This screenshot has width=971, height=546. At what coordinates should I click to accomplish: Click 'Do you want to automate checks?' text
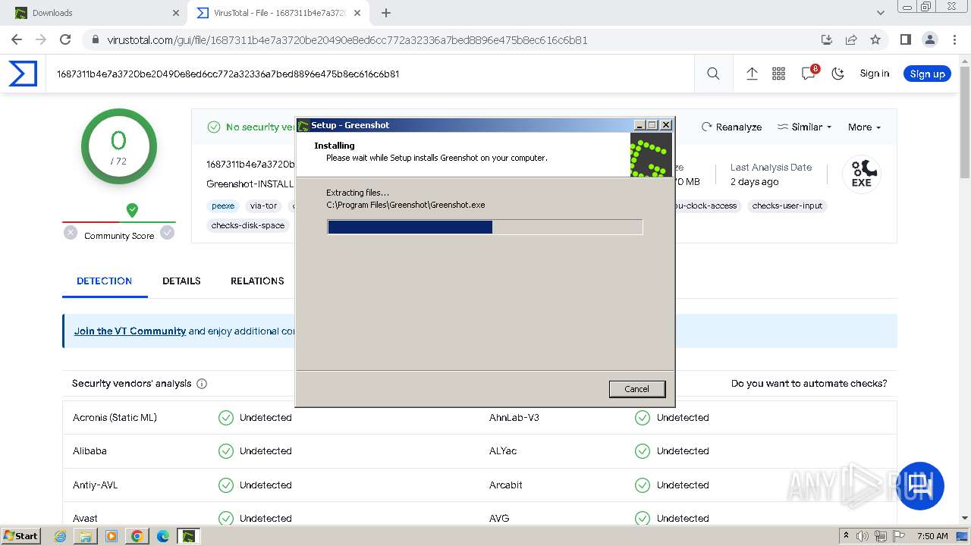809,384
